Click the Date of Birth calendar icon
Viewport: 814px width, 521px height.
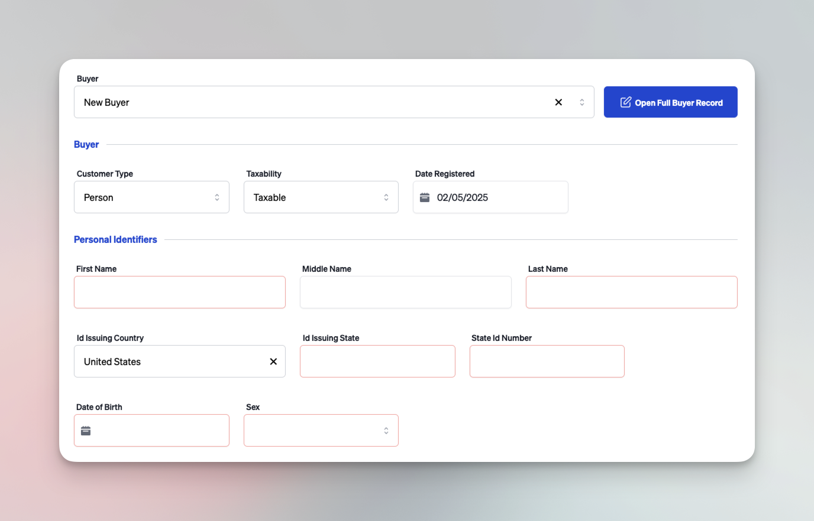[x=86, y=431]
